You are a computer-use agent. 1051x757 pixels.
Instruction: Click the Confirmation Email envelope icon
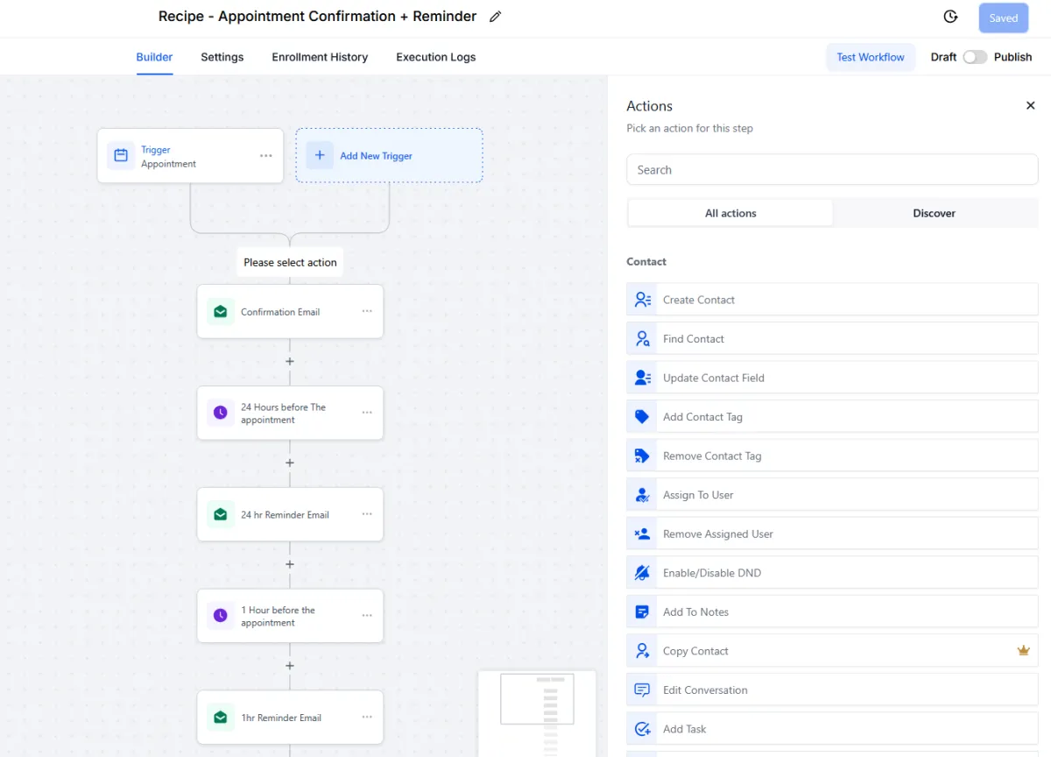[221, 312]
